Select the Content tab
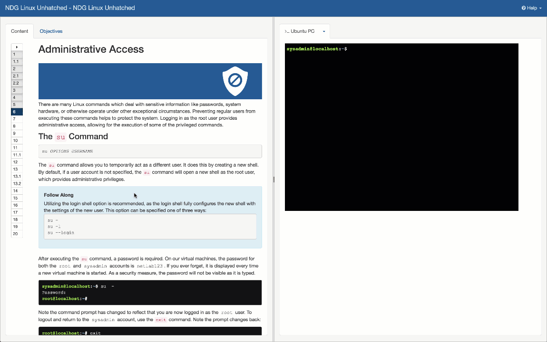This screenshot has height=342, width=547. click(x=20, y=31)
